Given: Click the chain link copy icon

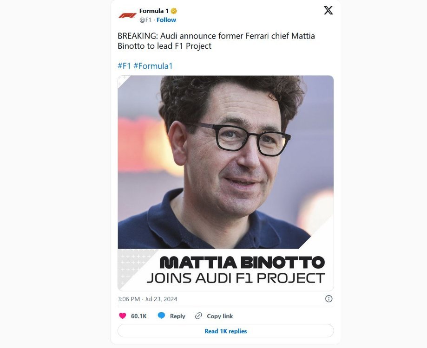Looking at the screenshot, I should 198,316.
